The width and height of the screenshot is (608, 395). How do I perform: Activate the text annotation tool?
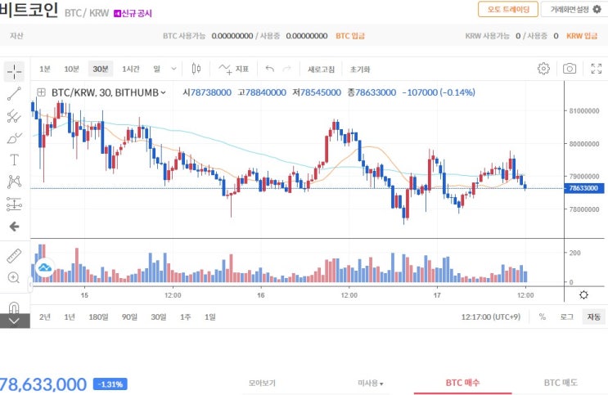pos(15,159)
